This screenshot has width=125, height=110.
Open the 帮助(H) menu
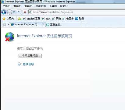(x=64, y=6)
